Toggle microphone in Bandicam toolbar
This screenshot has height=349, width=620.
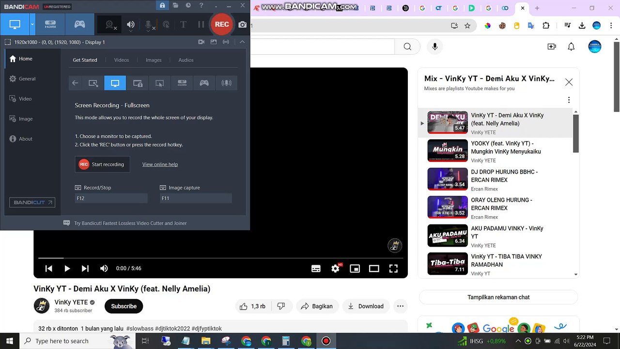[149, 25]
